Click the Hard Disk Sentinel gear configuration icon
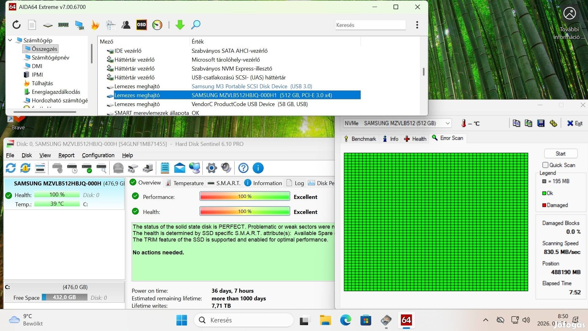 point(211,168)
